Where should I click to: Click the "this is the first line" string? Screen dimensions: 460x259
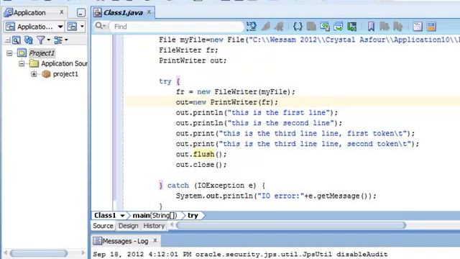(279, 112)
